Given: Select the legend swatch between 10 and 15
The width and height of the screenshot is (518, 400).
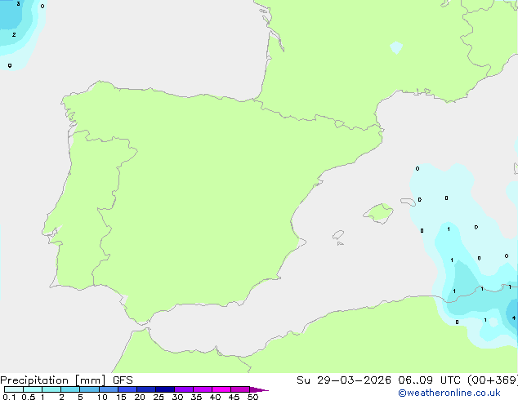Looking at the screenshot, I should coord(109,389).
